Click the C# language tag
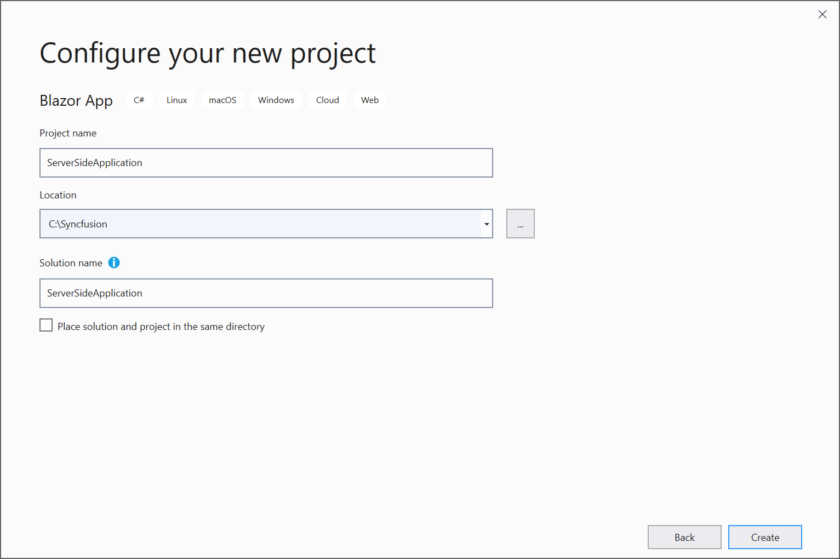 coord(139,100)
